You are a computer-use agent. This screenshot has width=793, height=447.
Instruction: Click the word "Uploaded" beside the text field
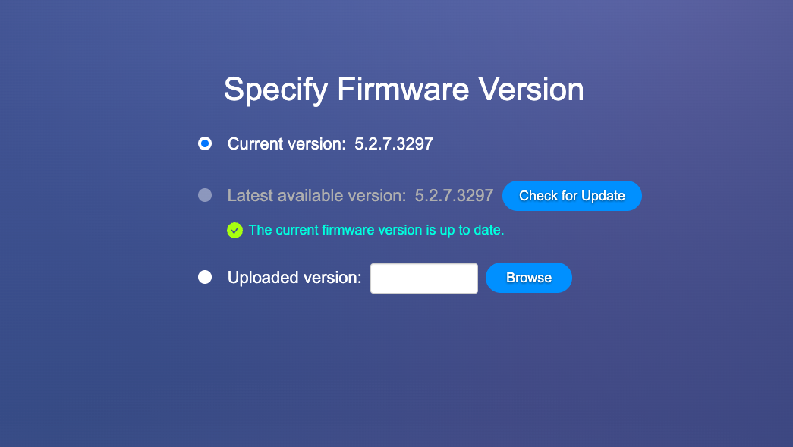(263, 278)
